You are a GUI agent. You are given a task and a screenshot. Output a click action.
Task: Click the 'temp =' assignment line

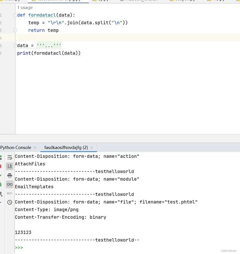coord(78,23)
